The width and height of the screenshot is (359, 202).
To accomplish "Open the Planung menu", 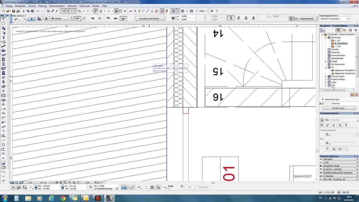I will (x=42, y=6).
